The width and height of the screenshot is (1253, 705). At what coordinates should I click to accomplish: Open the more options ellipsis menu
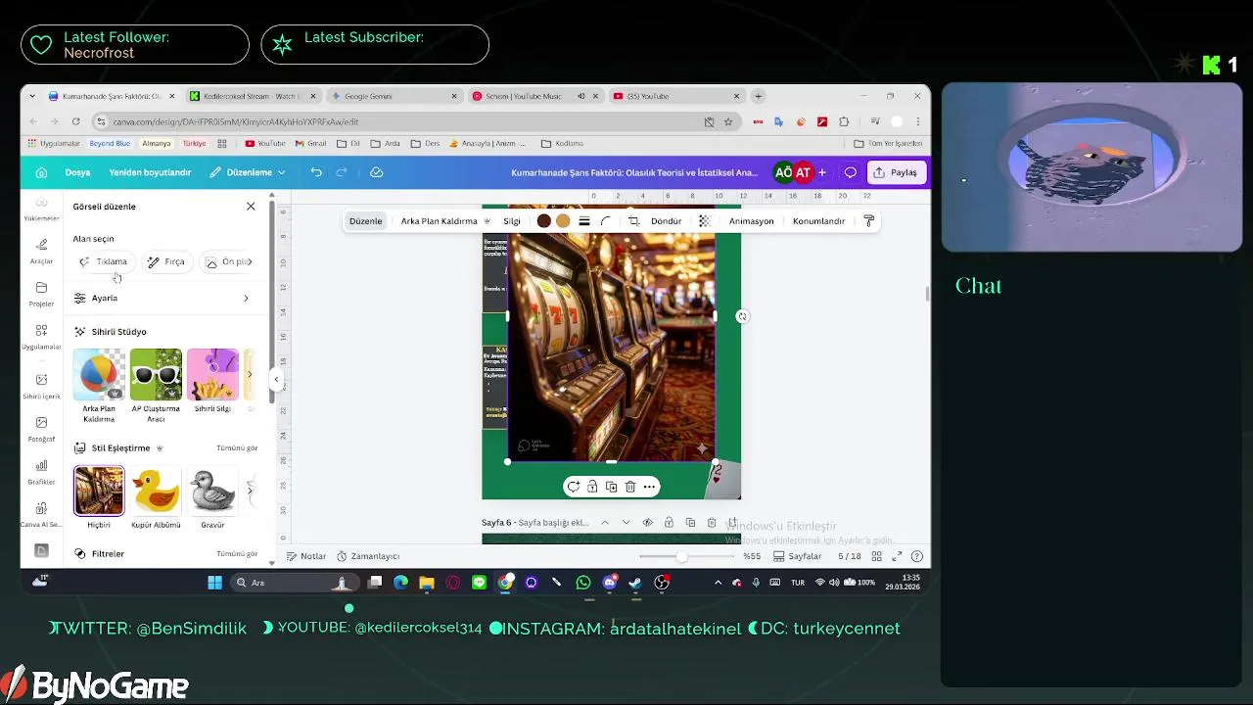click(649, 487)
